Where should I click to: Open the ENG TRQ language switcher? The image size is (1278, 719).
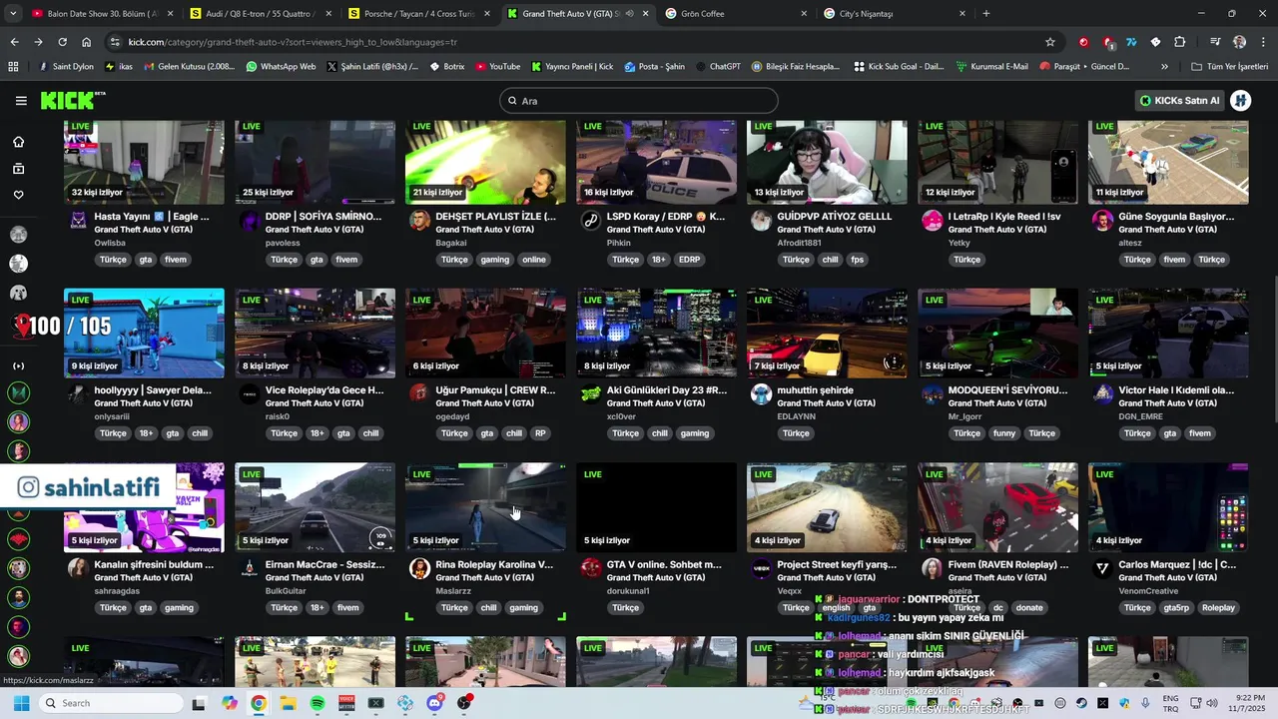(1169, 703)
